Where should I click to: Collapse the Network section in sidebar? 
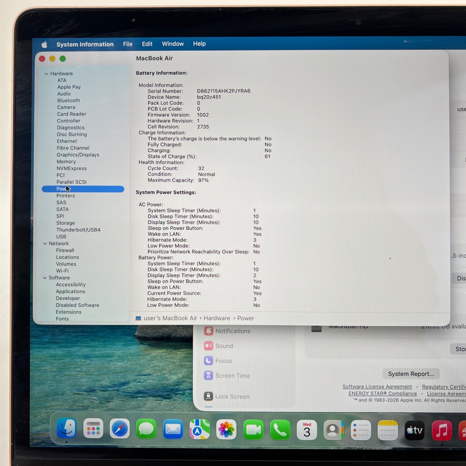tap(45, 244)
